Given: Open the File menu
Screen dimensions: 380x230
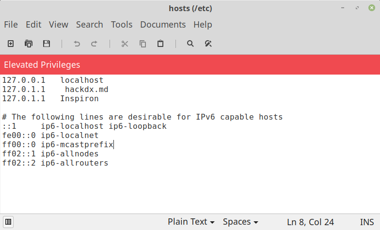Looking at the screenshot, I should tap(11, 24).
